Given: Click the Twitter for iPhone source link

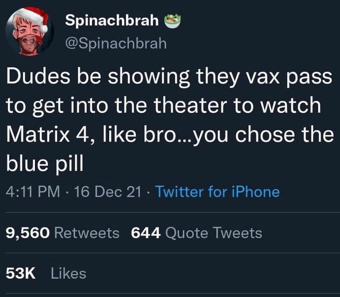Looking at the screenshot, I should tap(218, 192).
